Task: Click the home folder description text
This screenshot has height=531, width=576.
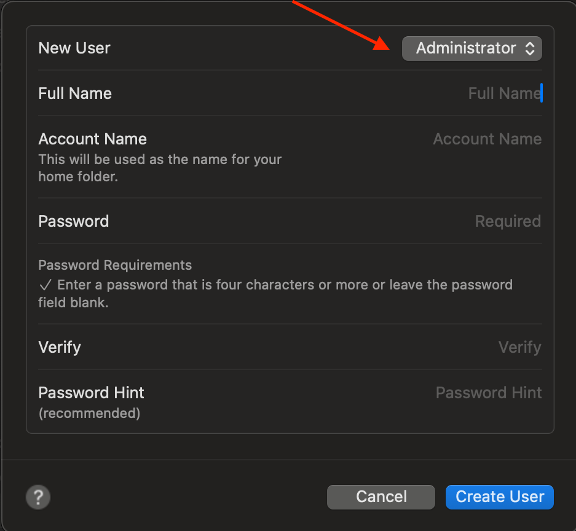Action: point(160,167)
